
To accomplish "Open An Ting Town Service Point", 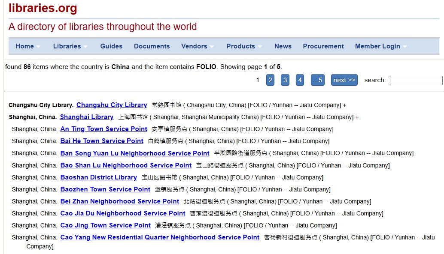I will pyautogui.click(x=103, y=129).
